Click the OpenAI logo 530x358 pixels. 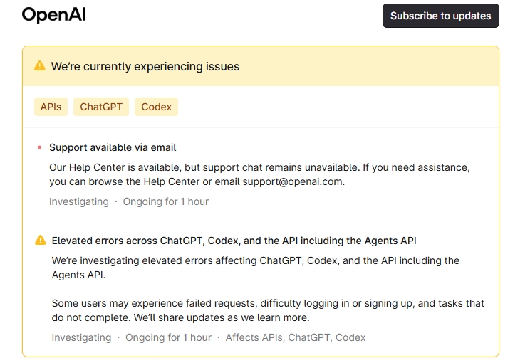[x=54, y=15]
